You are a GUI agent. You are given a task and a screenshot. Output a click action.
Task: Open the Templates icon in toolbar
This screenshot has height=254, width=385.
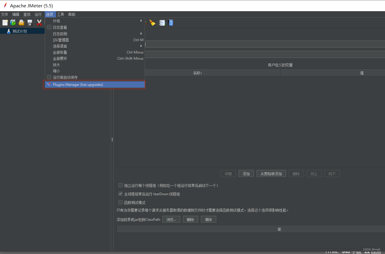[13, 23]
